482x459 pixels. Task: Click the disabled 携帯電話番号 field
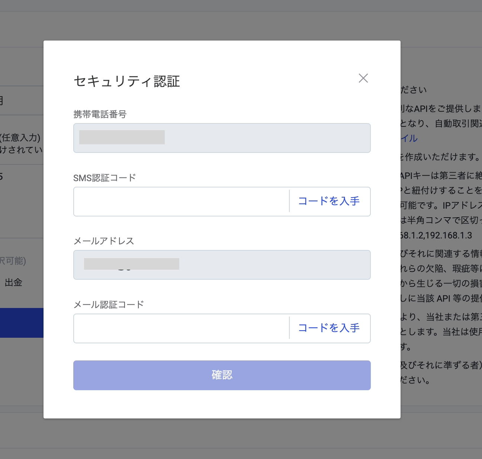[260, 138]
